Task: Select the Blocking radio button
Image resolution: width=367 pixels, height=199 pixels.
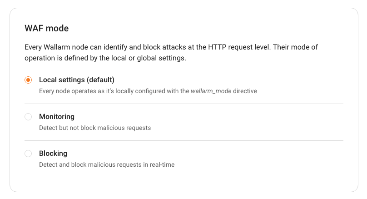Action: (x=28, y=154)
